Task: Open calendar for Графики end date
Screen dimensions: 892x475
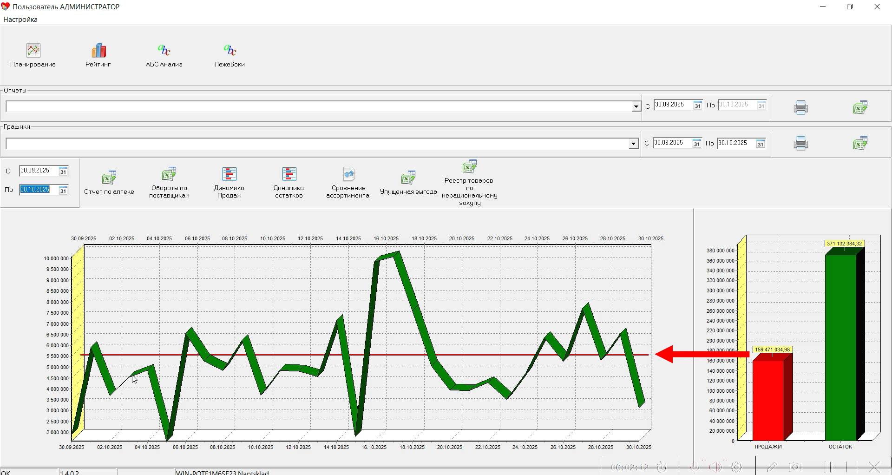Action: [760, 144]
